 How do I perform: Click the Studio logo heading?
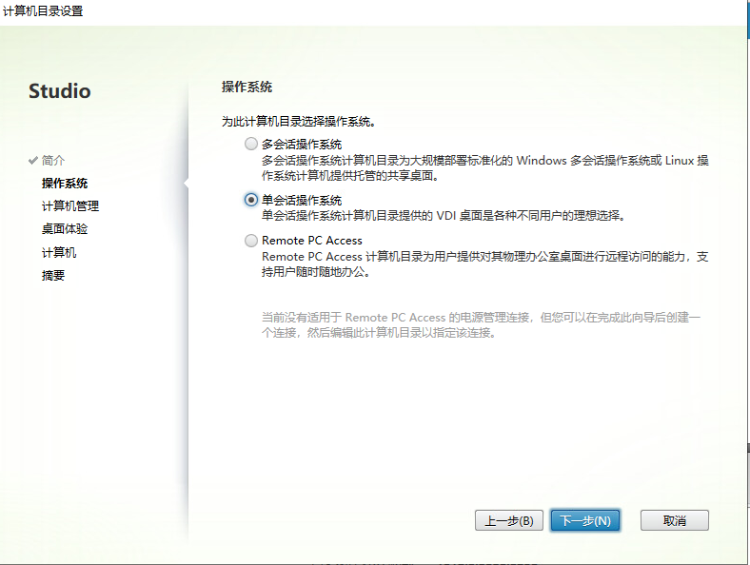(60, 92)
